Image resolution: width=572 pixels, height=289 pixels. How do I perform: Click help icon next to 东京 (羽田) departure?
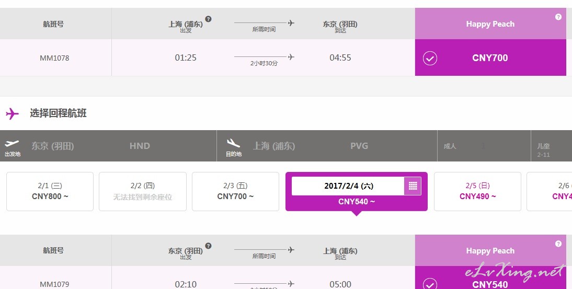pos(208,246)
